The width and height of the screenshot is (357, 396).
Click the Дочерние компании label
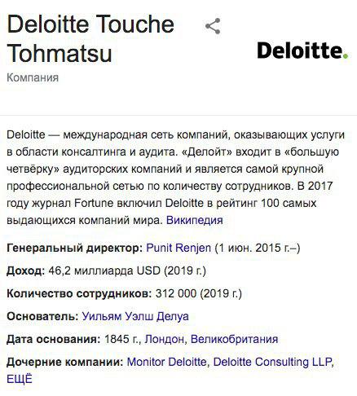point(65,362)
